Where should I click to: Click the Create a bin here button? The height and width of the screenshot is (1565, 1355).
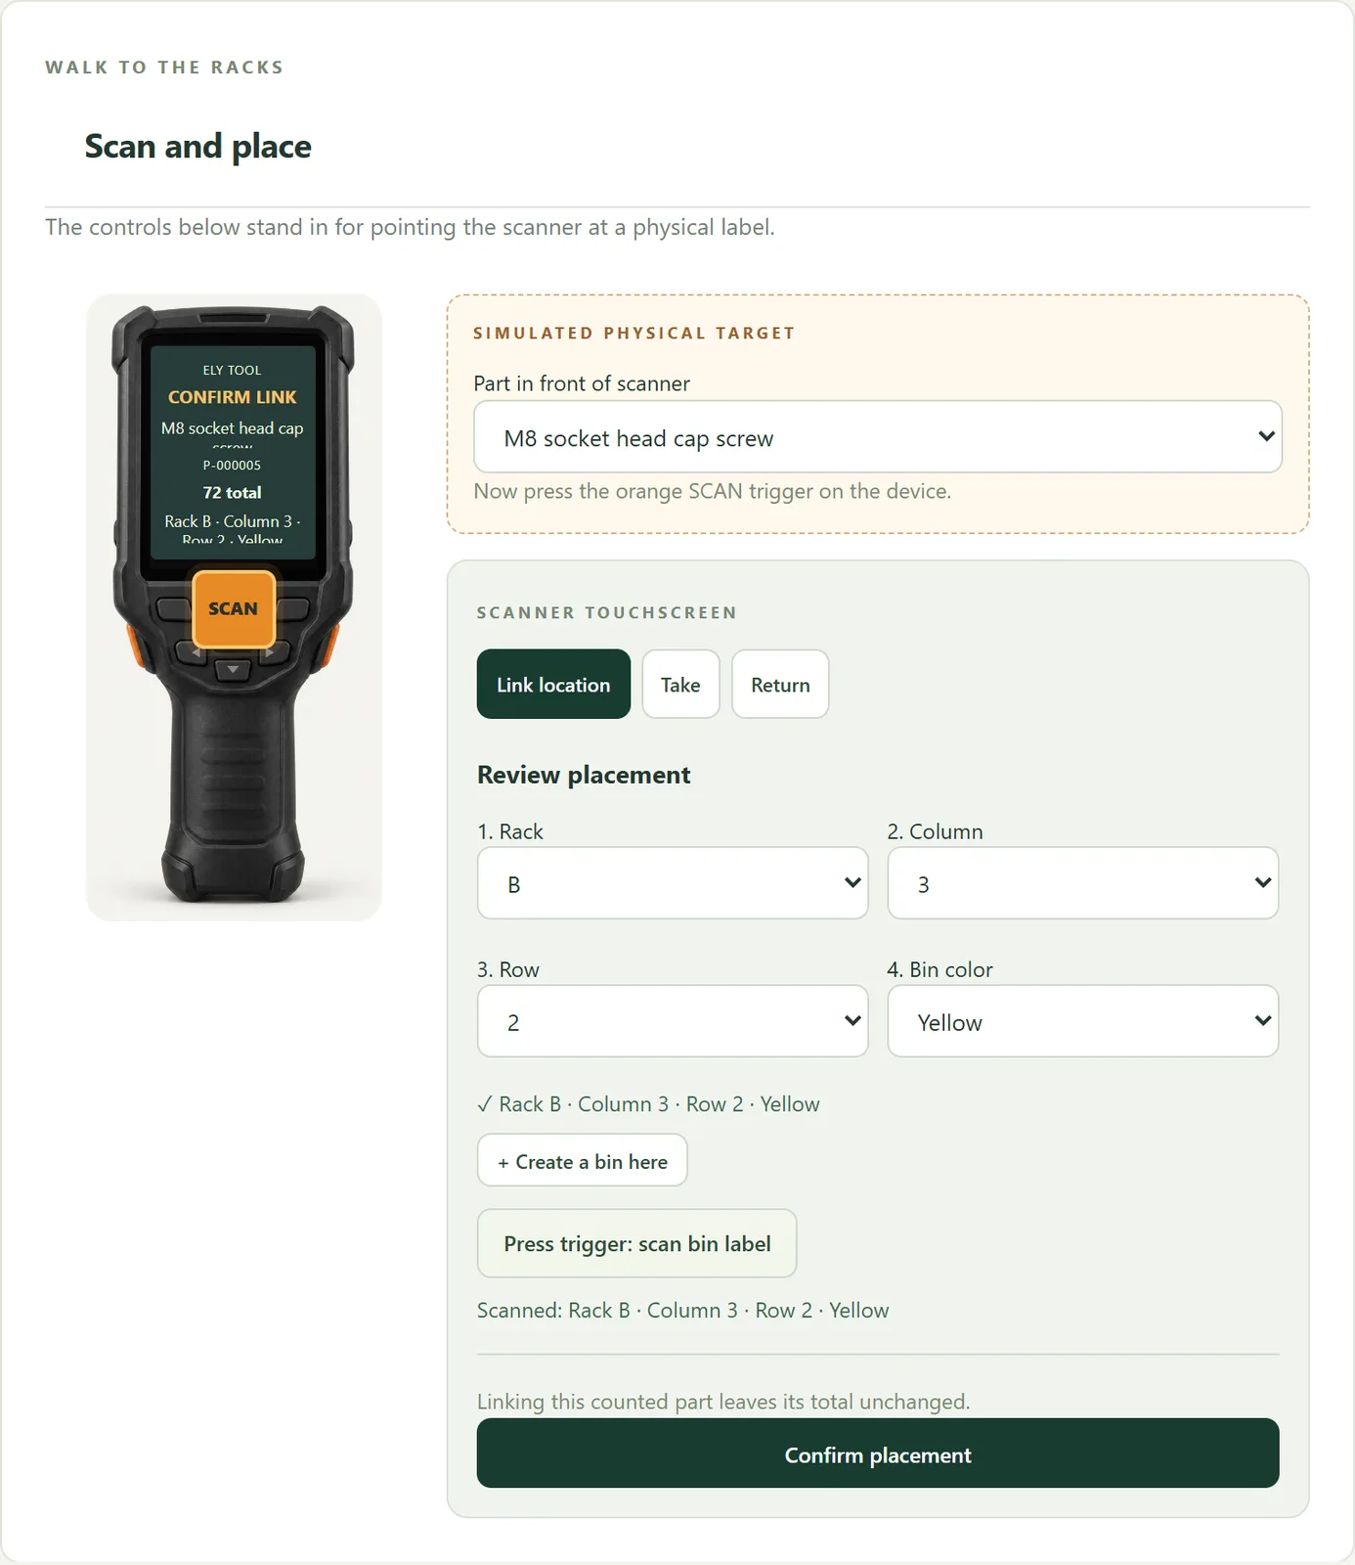click(x=583, y=1161)
